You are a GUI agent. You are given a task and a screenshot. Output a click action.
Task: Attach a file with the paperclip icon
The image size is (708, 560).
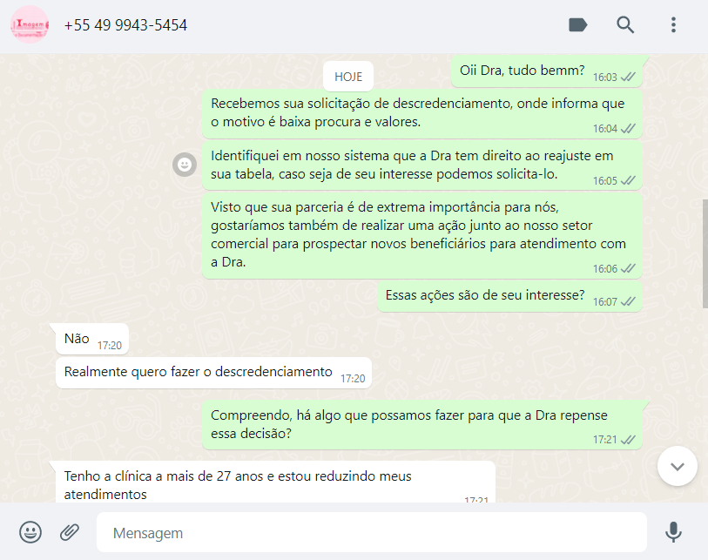(x=70, y=532)
